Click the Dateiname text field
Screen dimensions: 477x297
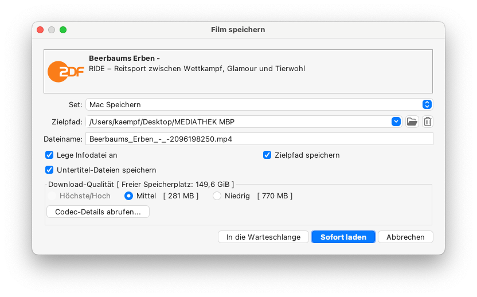tap(260, 139)
